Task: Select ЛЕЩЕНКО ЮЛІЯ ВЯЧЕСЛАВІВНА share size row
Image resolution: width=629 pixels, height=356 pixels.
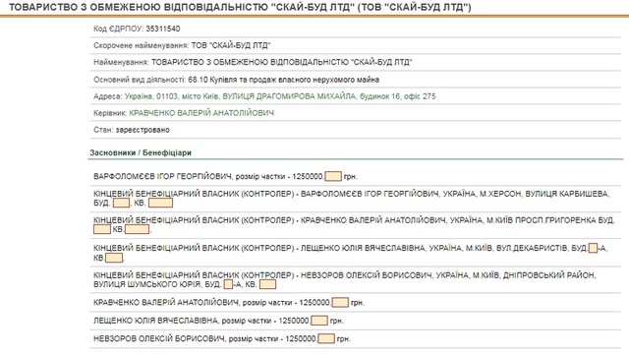Action: tap(355, 321)
